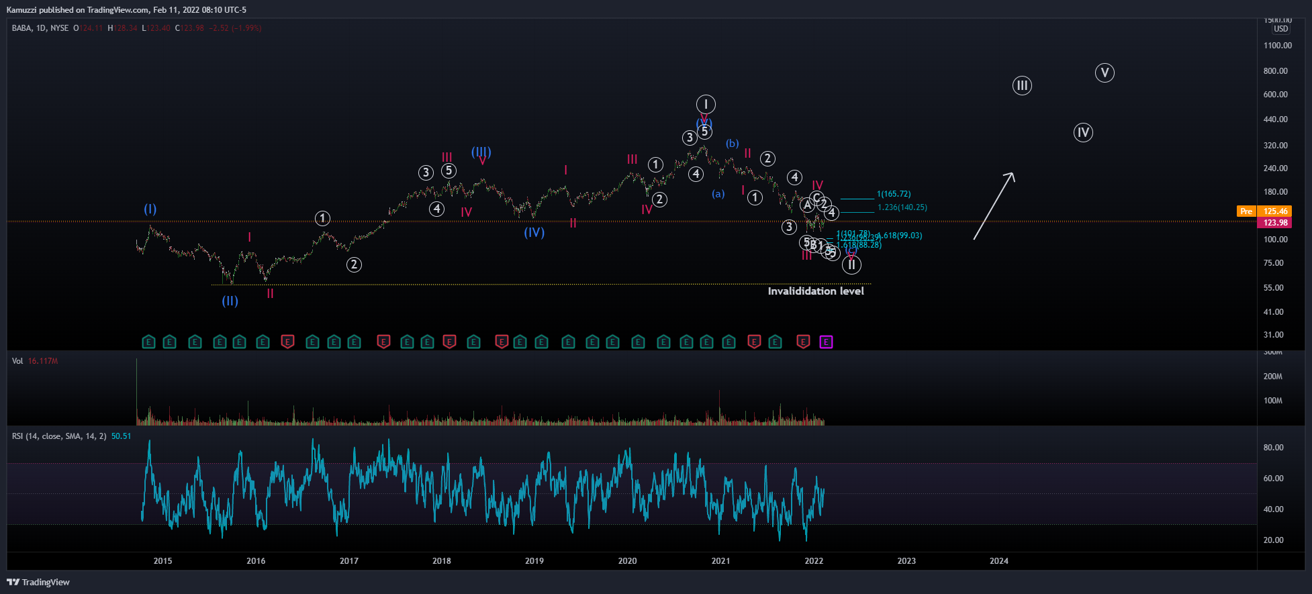Click the orange 125.46 pre-market price label

coord(1276,211)
